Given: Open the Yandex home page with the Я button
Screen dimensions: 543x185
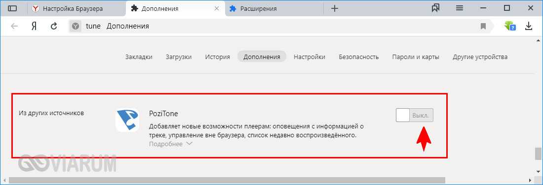Looking at the screenshot, I should (x=34, y=26).
